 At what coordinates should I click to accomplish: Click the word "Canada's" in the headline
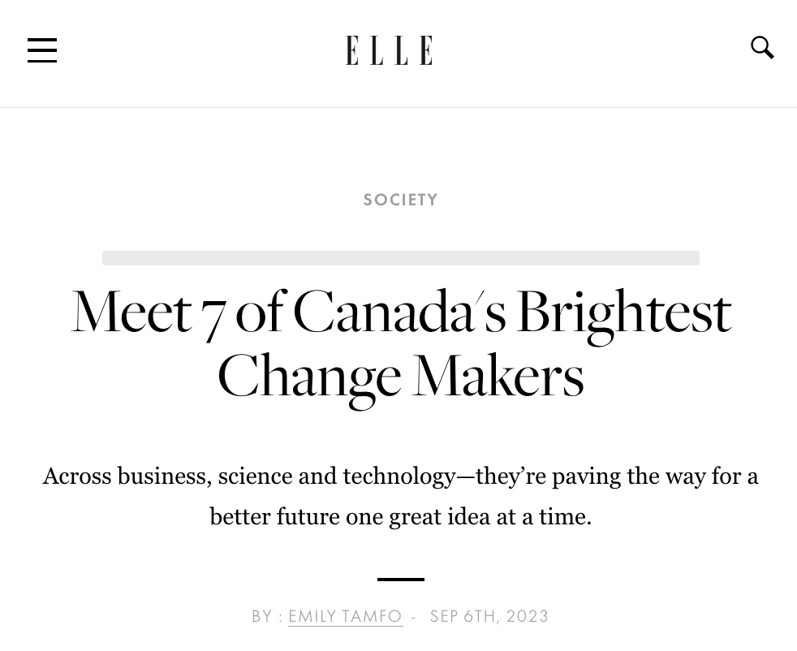point(398,312)
